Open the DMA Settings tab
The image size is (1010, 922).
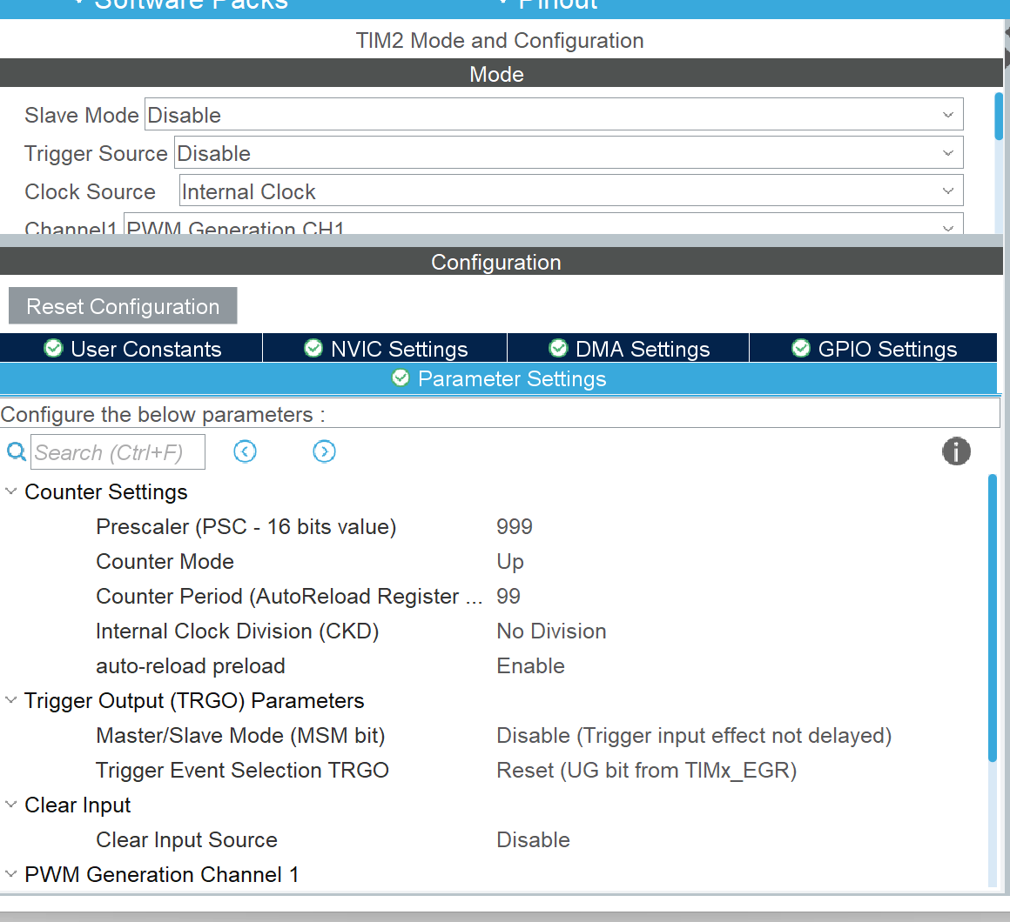click(630, 349)
